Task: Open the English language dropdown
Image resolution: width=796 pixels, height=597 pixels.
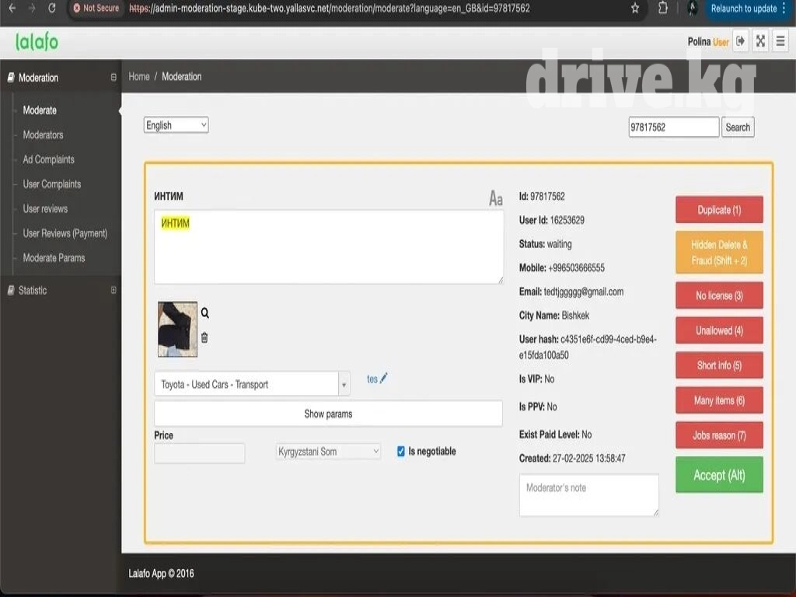Action: pos(176,125)
